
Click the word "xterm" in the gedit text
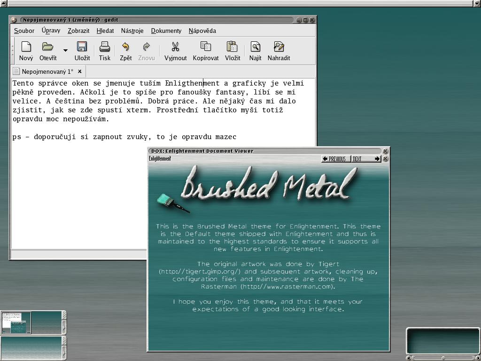coord(138,110)
